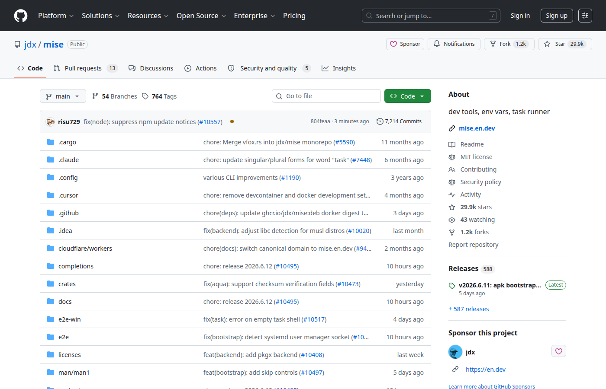Click the heart sponsor button beside jdx

pos(559,351)
